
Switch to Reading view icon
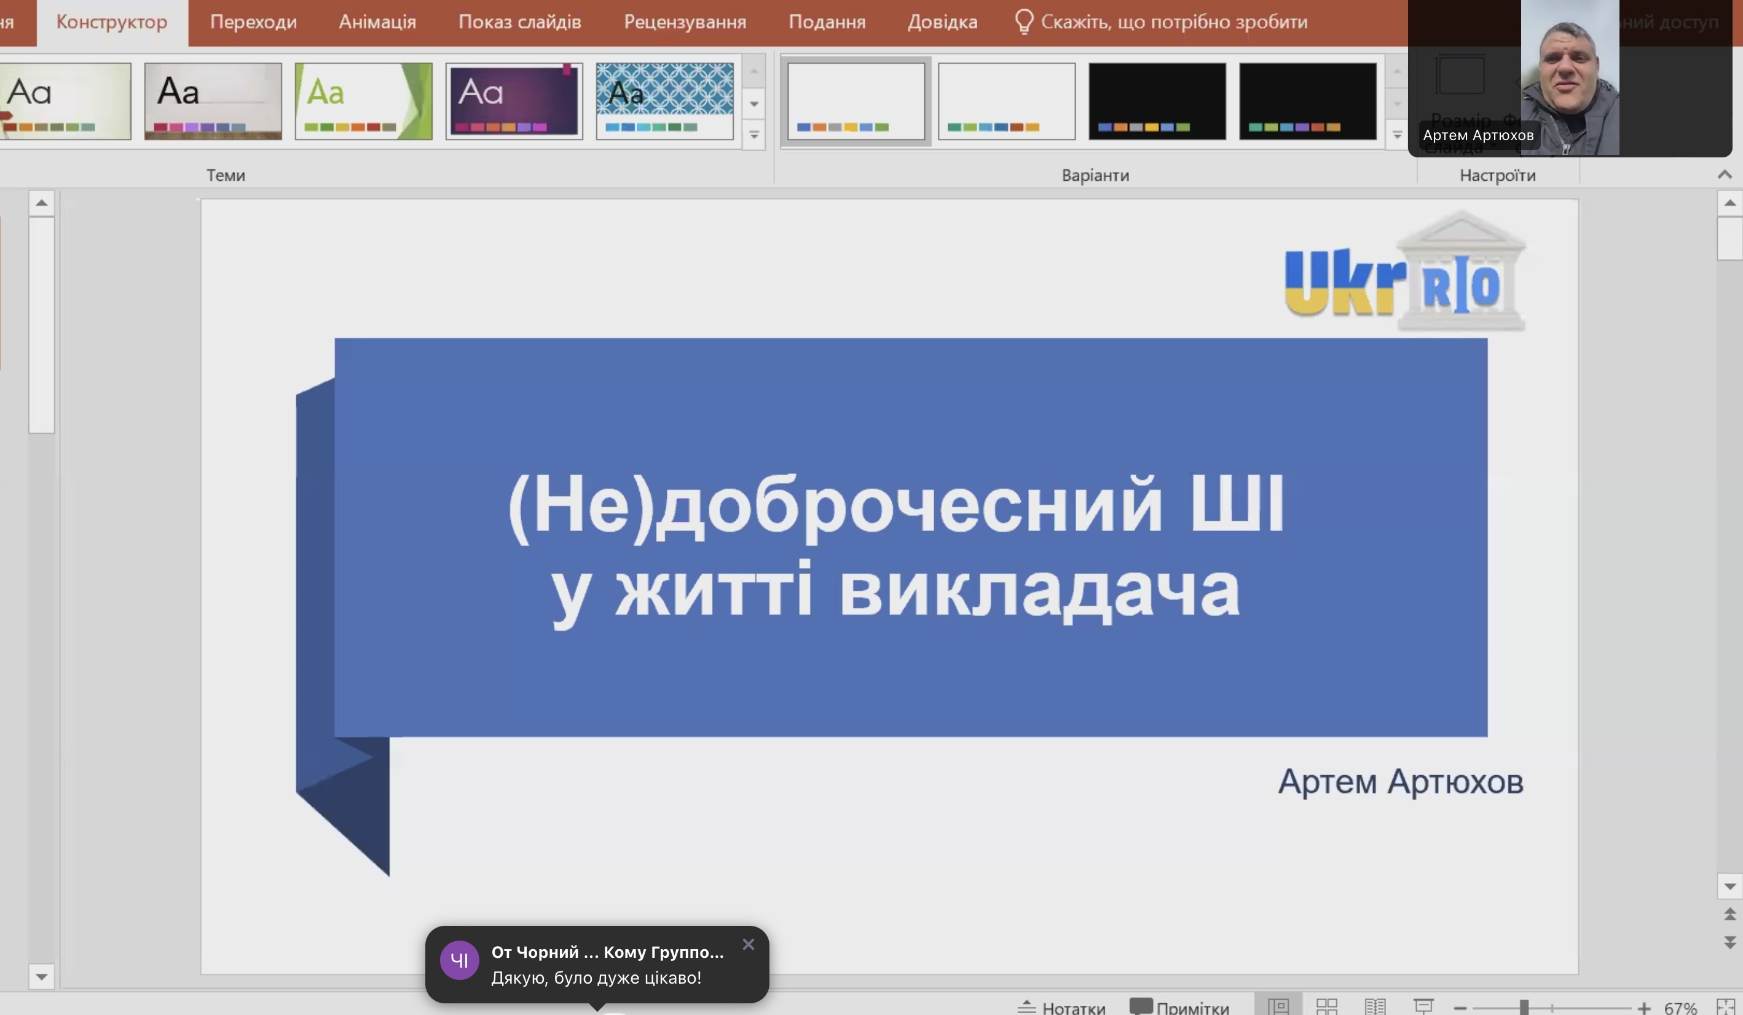point(1375,1006)
